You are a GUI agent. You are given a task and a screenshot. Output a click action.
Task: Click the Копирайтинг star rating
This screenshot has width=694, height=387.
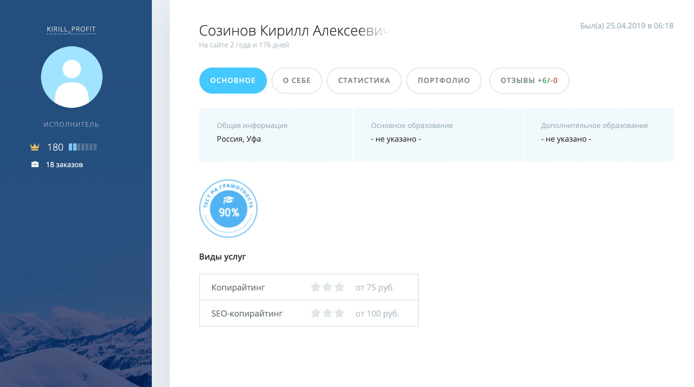click(327, 287)
